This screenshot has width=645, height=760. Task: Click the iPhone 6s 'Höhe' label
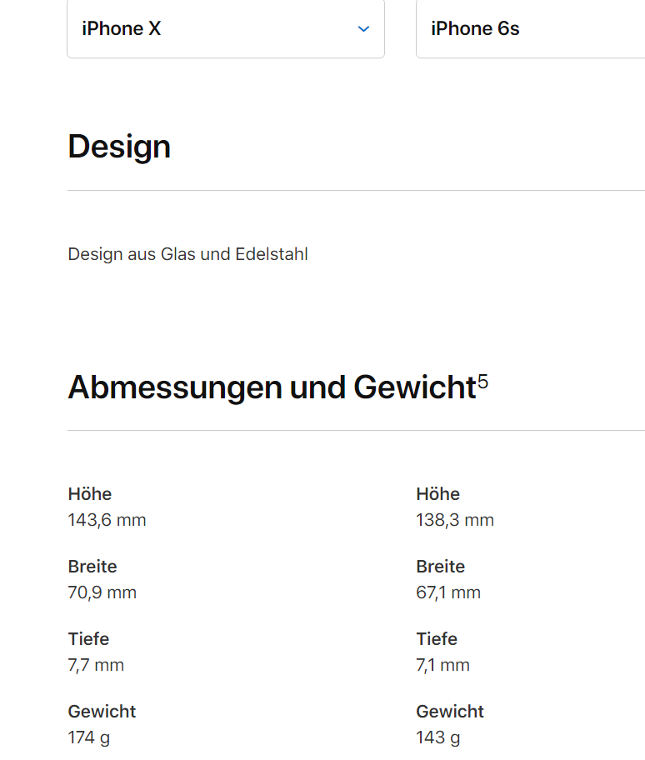point(438,494)
